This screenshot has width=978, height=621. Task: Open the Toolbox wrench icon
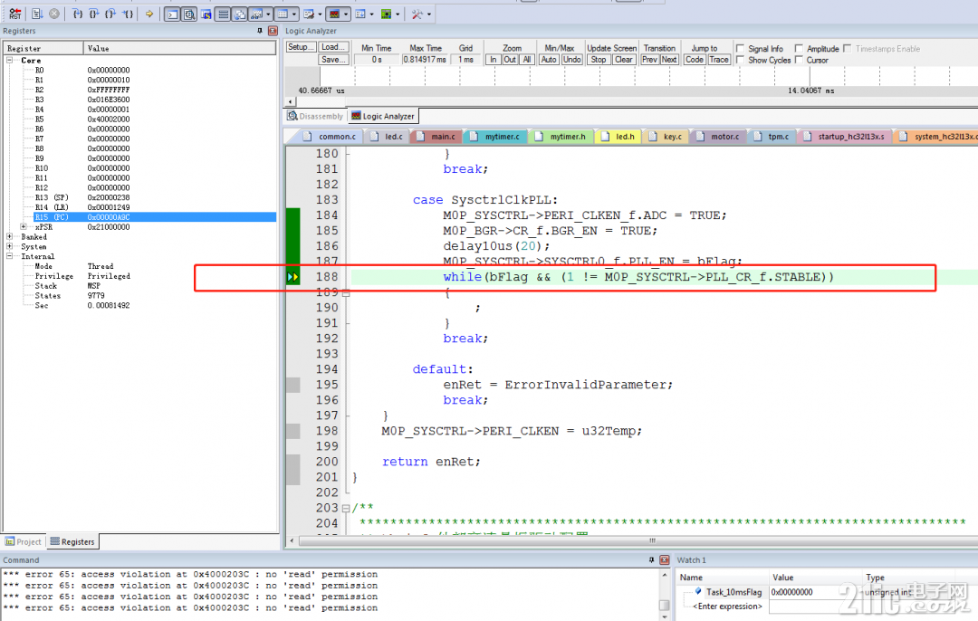tap(417, 14)
